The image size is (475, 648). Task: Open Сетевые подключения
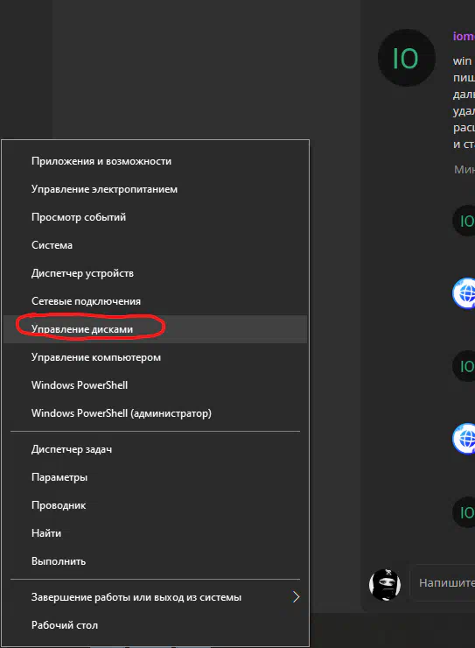click(155, 301)
